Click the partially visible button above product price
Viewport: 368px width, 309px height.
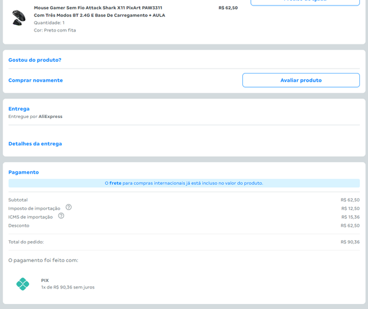pos(305,2)
